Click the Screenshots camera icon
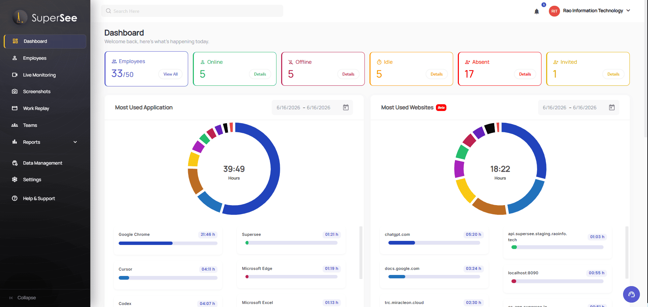This screenshot has height=307, width=648. click(14, 91)
